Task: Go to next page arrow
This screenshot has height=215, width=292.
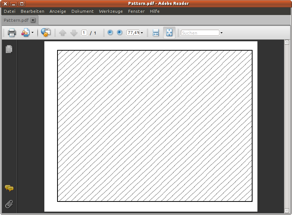Action: coord(74,33)
